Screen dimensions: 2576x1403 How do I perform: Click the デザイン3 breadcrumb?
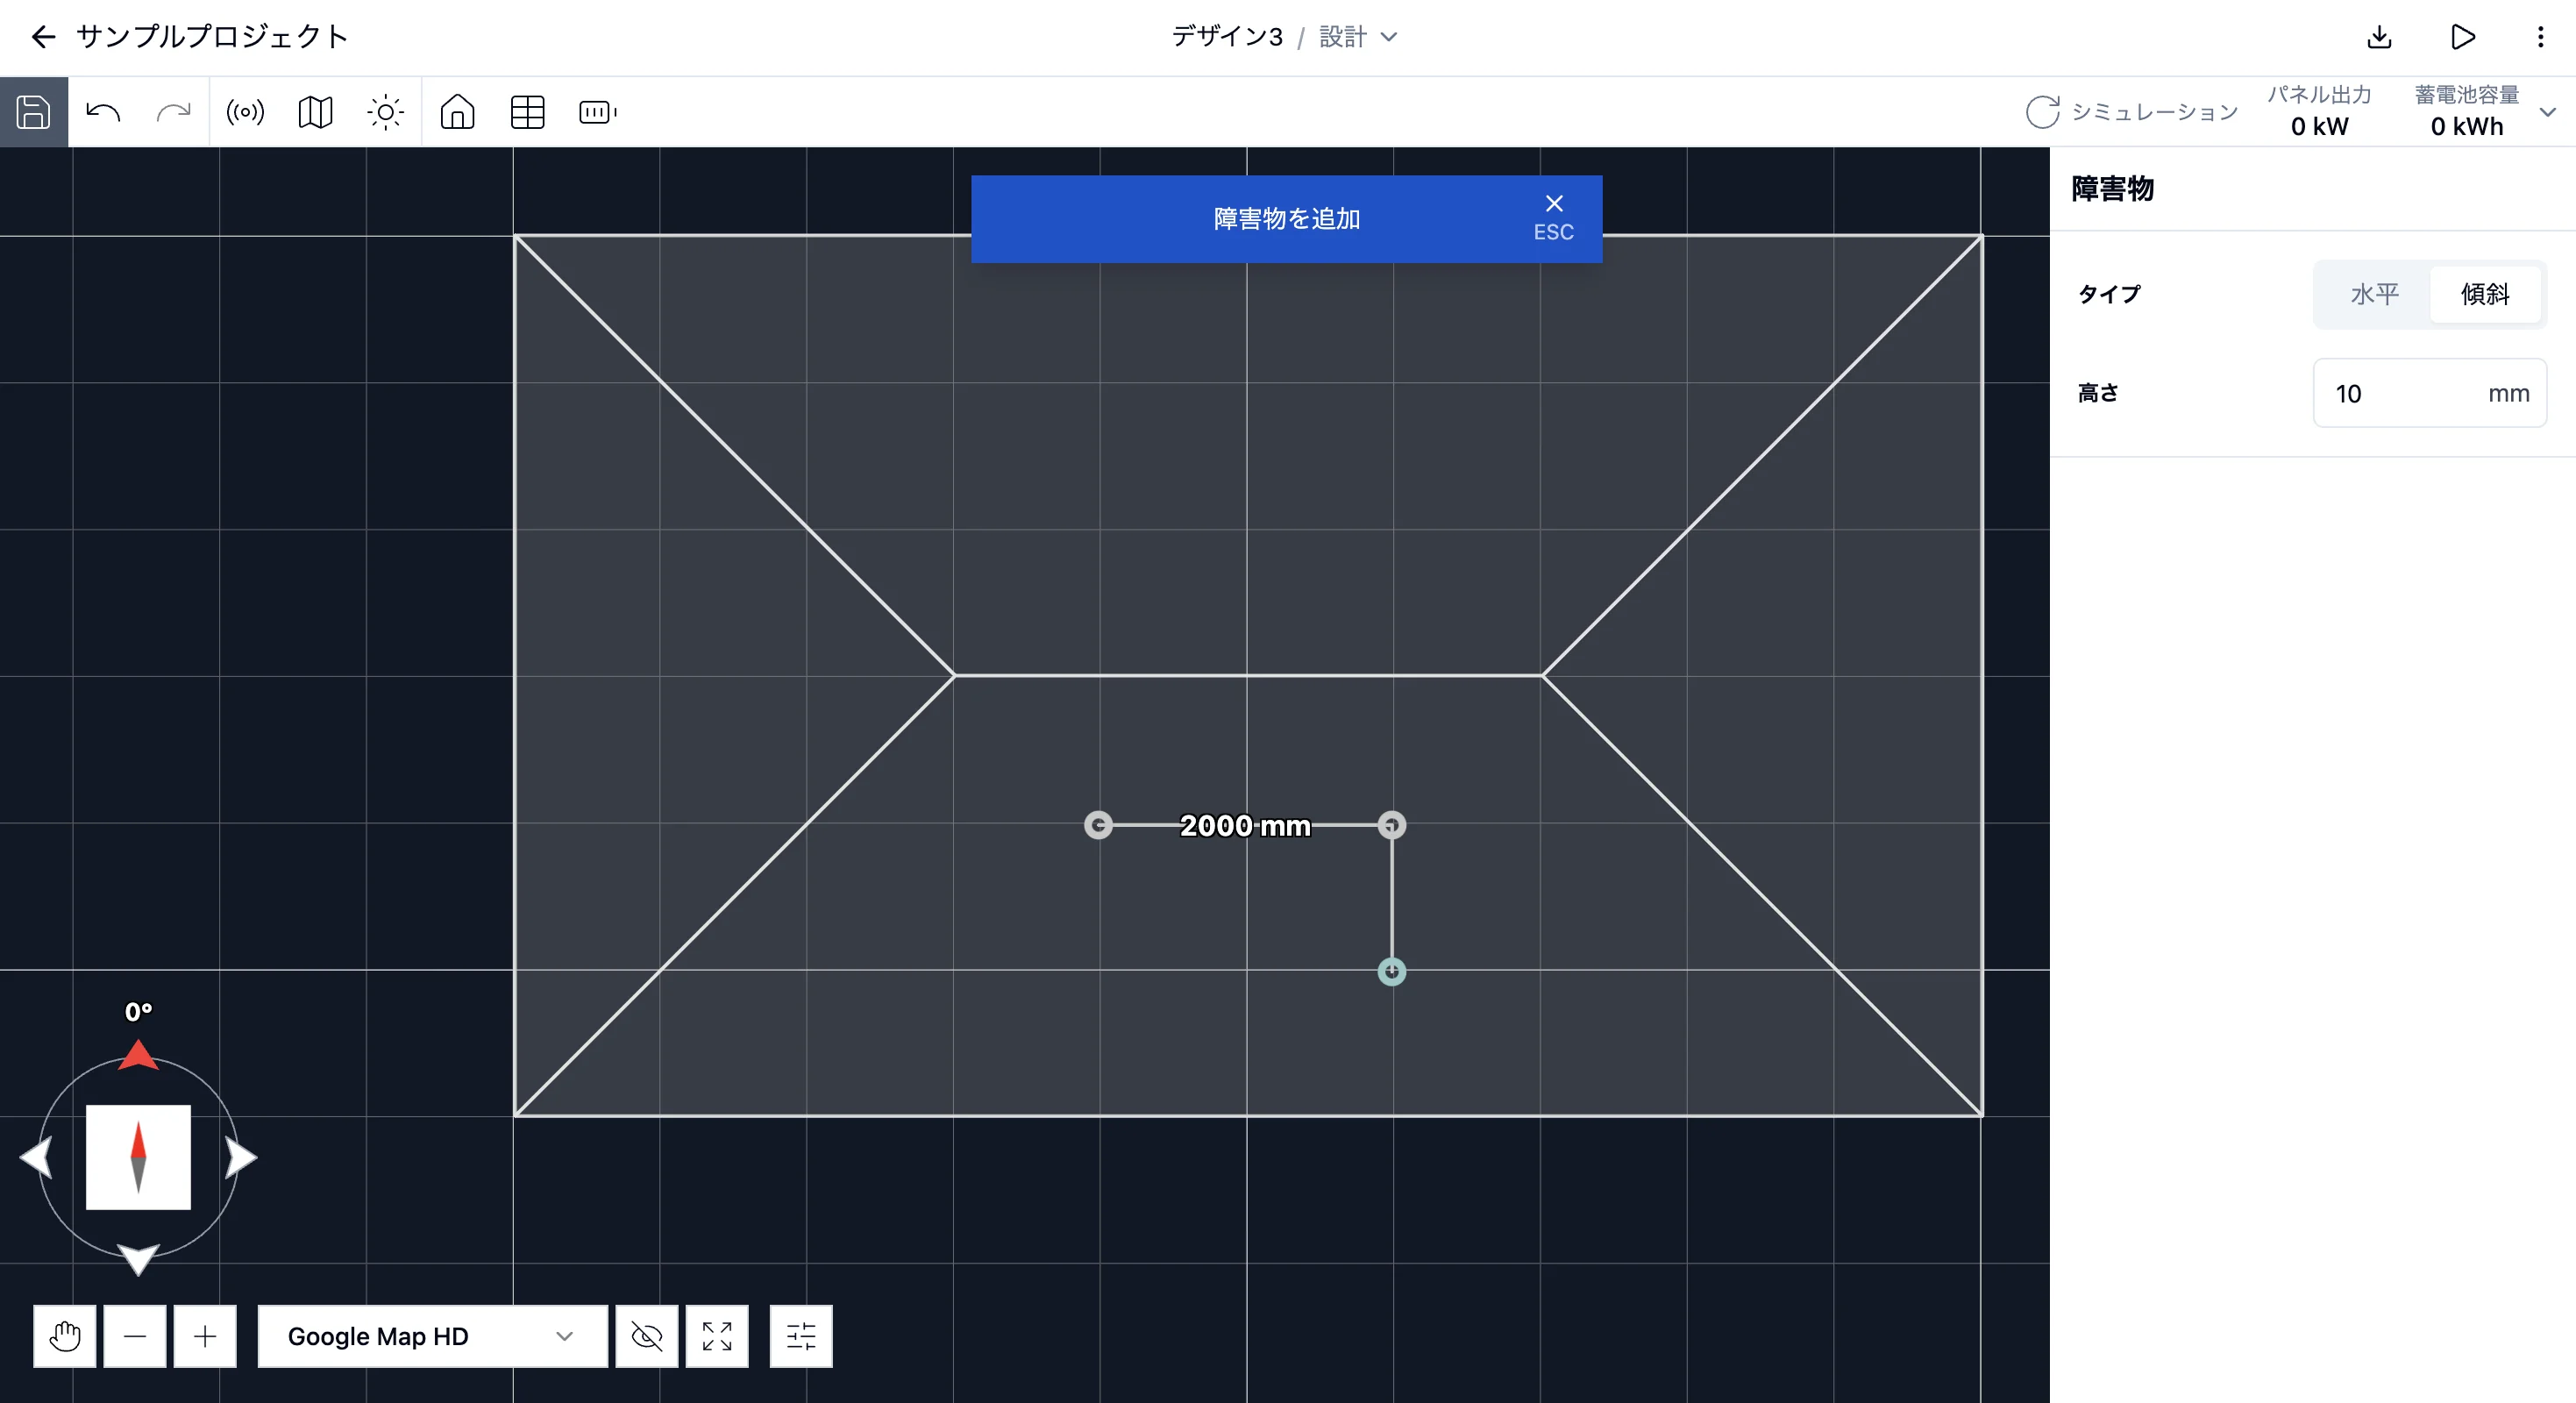(x=1227, y=37)
